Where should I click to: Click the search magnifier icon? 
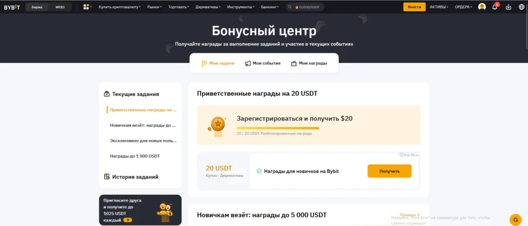point(290,7)
